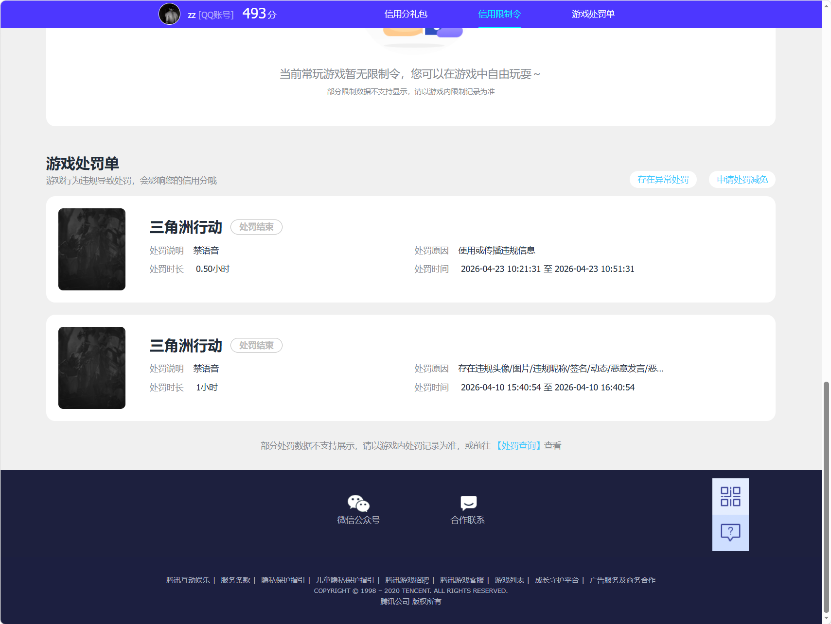This screenshot has width=831, height=624.
Task: Click reason text 使用或传播违规信息
Action: click(x=496, y=251)
